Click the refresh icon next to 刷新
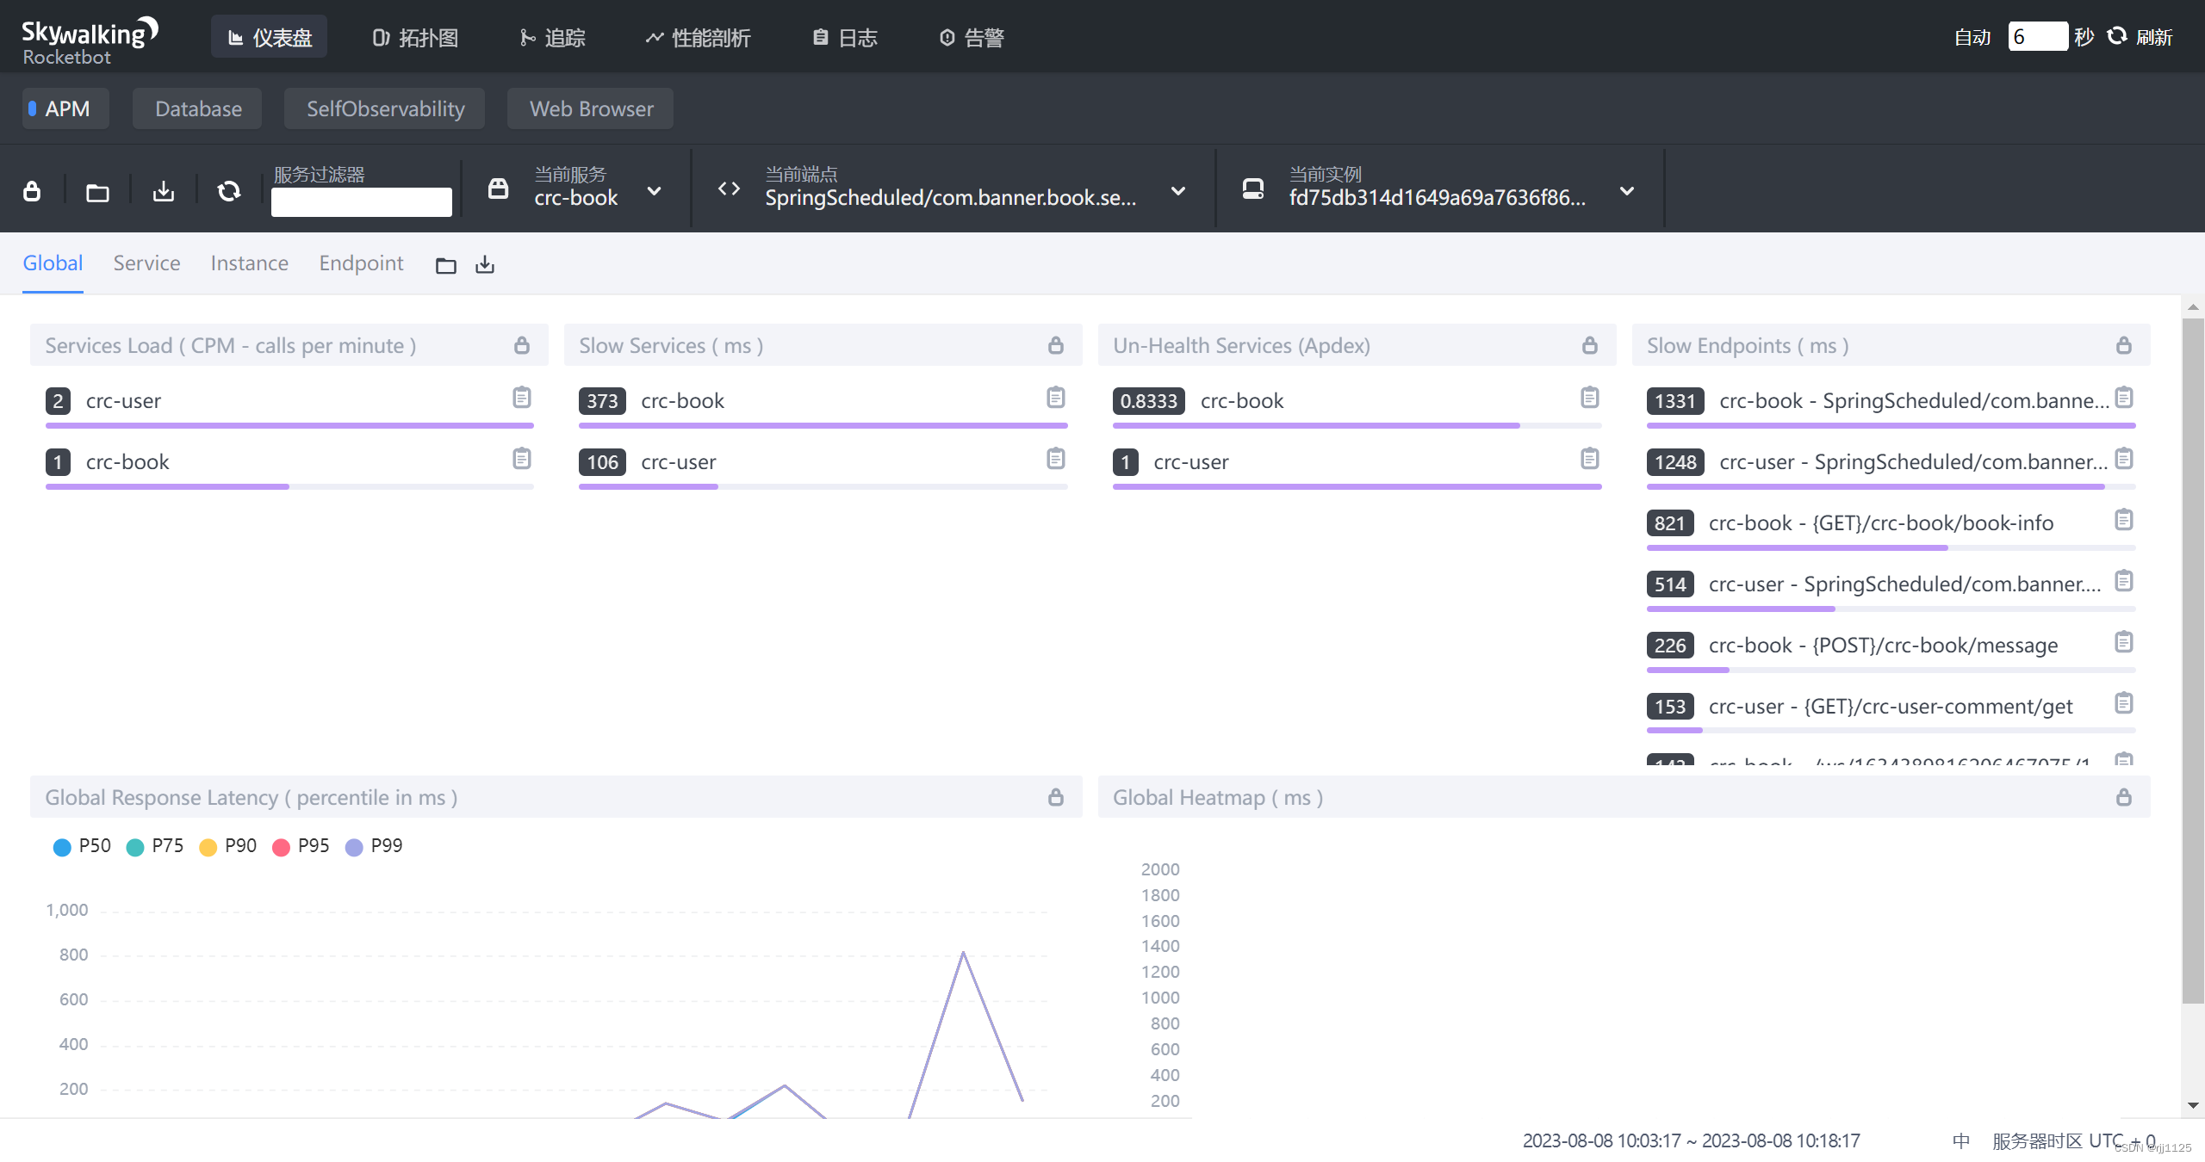Image resolution: width=2205 pixels, height=1162 pixels. click(x=2117, y=36)
